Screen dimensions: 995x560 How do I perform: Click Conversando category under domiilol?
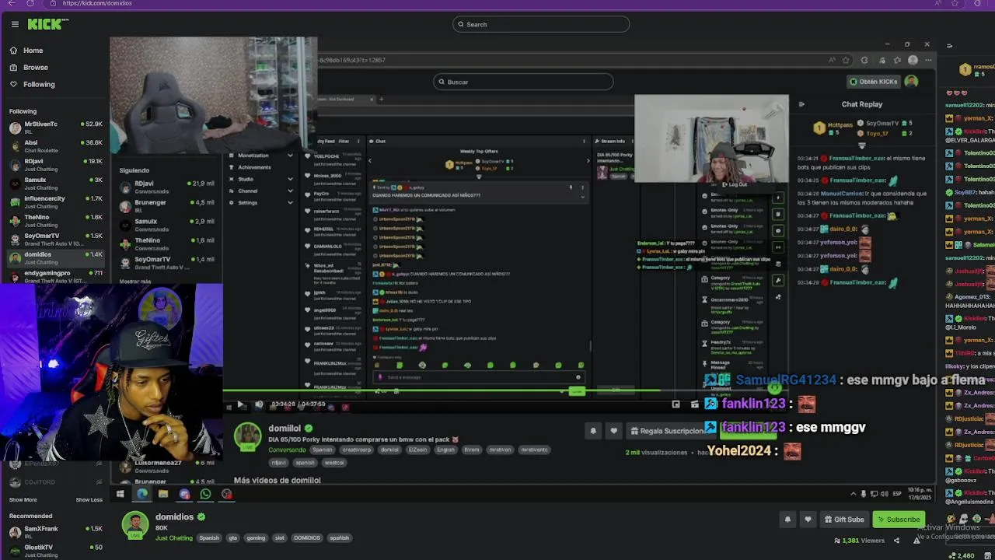pyautogui.click(x=287, y=450)
